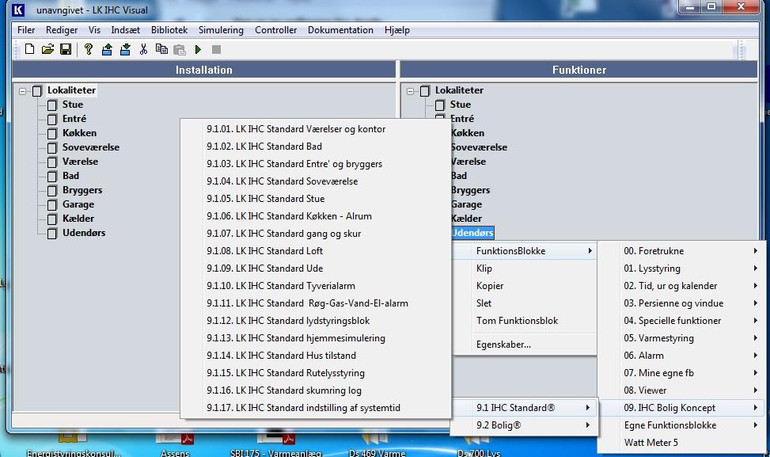Start simulation with the green play icon
This screenshot has height=457, width=770.
click(198, 49)
